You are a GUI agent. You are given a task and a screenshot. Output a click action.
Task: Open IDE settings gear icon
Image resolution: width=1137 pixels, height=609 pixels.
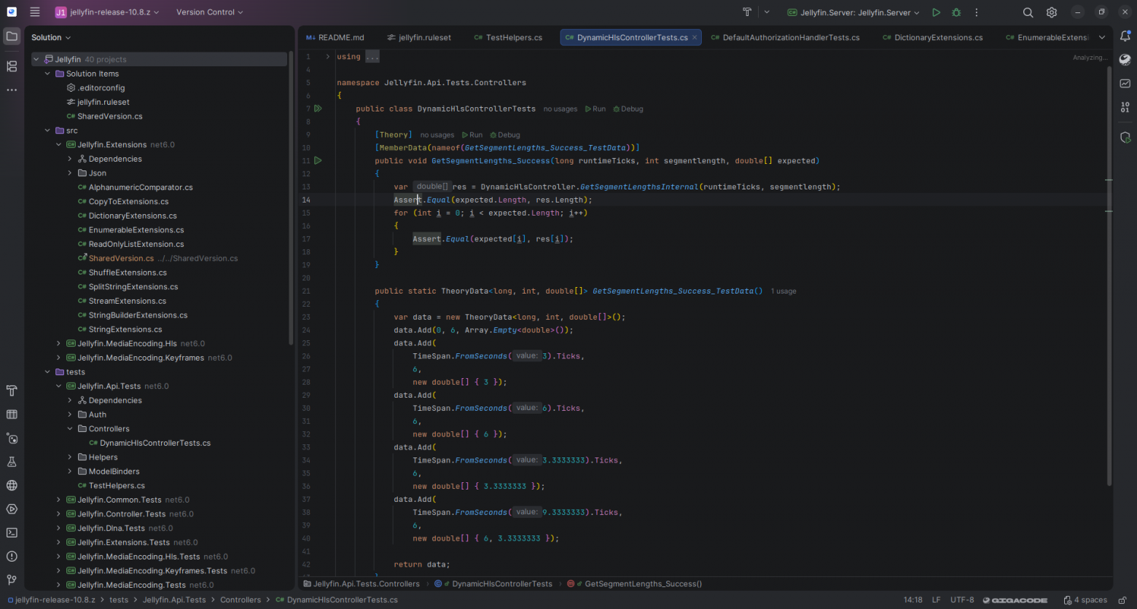1051,12
